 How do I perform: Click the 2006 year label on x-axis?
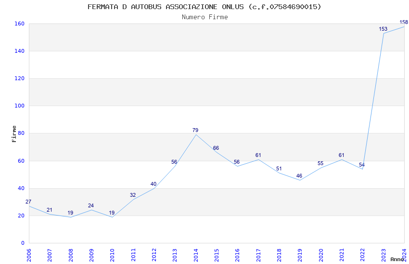click(29, 255)
